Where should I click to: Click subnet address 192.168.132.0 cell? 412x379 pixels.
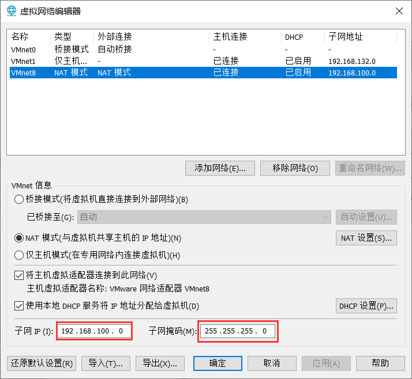pos(352,62)
